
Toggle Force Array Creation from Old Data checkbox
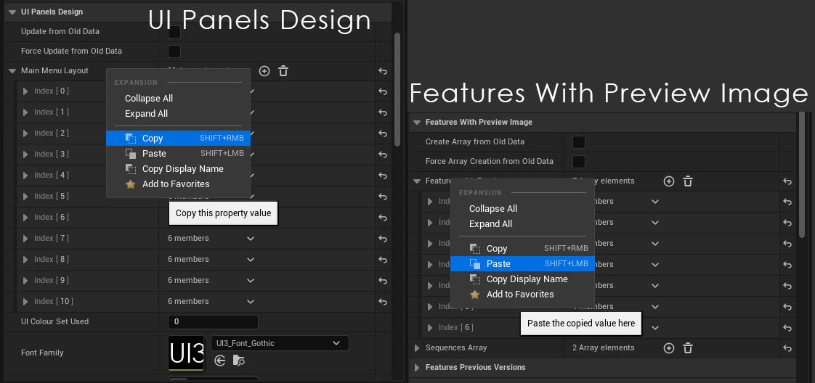pyautogui.click(x=578, y=162)
